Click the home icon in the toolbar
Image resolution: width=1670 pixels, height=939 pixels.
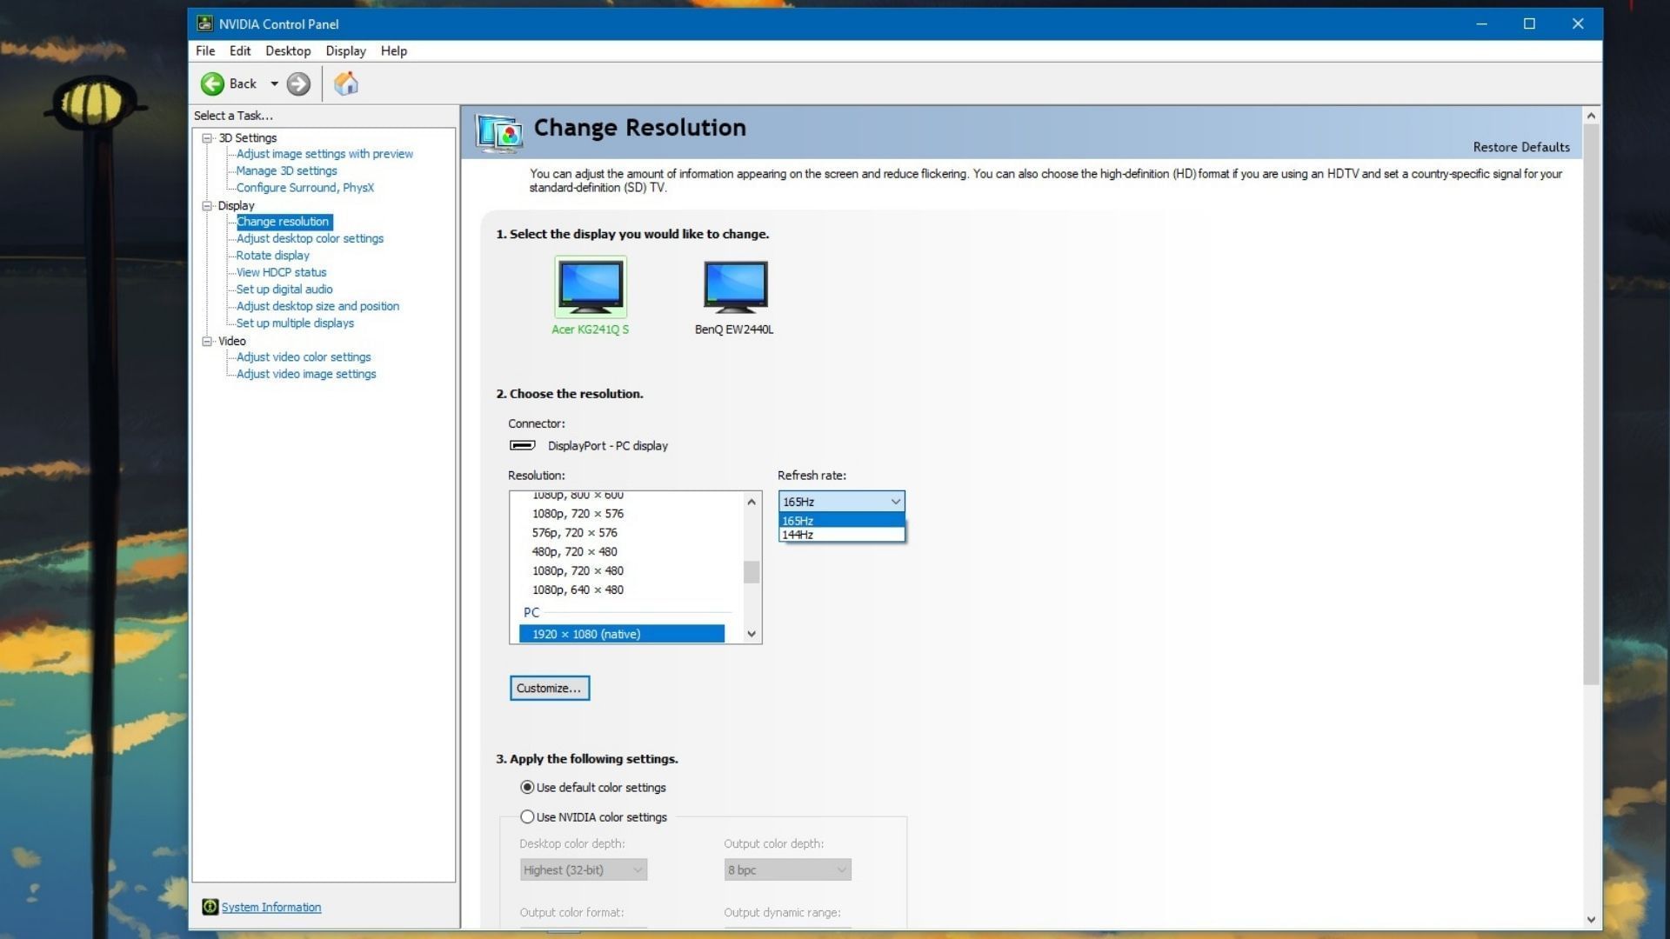click(x=345, y=83)
